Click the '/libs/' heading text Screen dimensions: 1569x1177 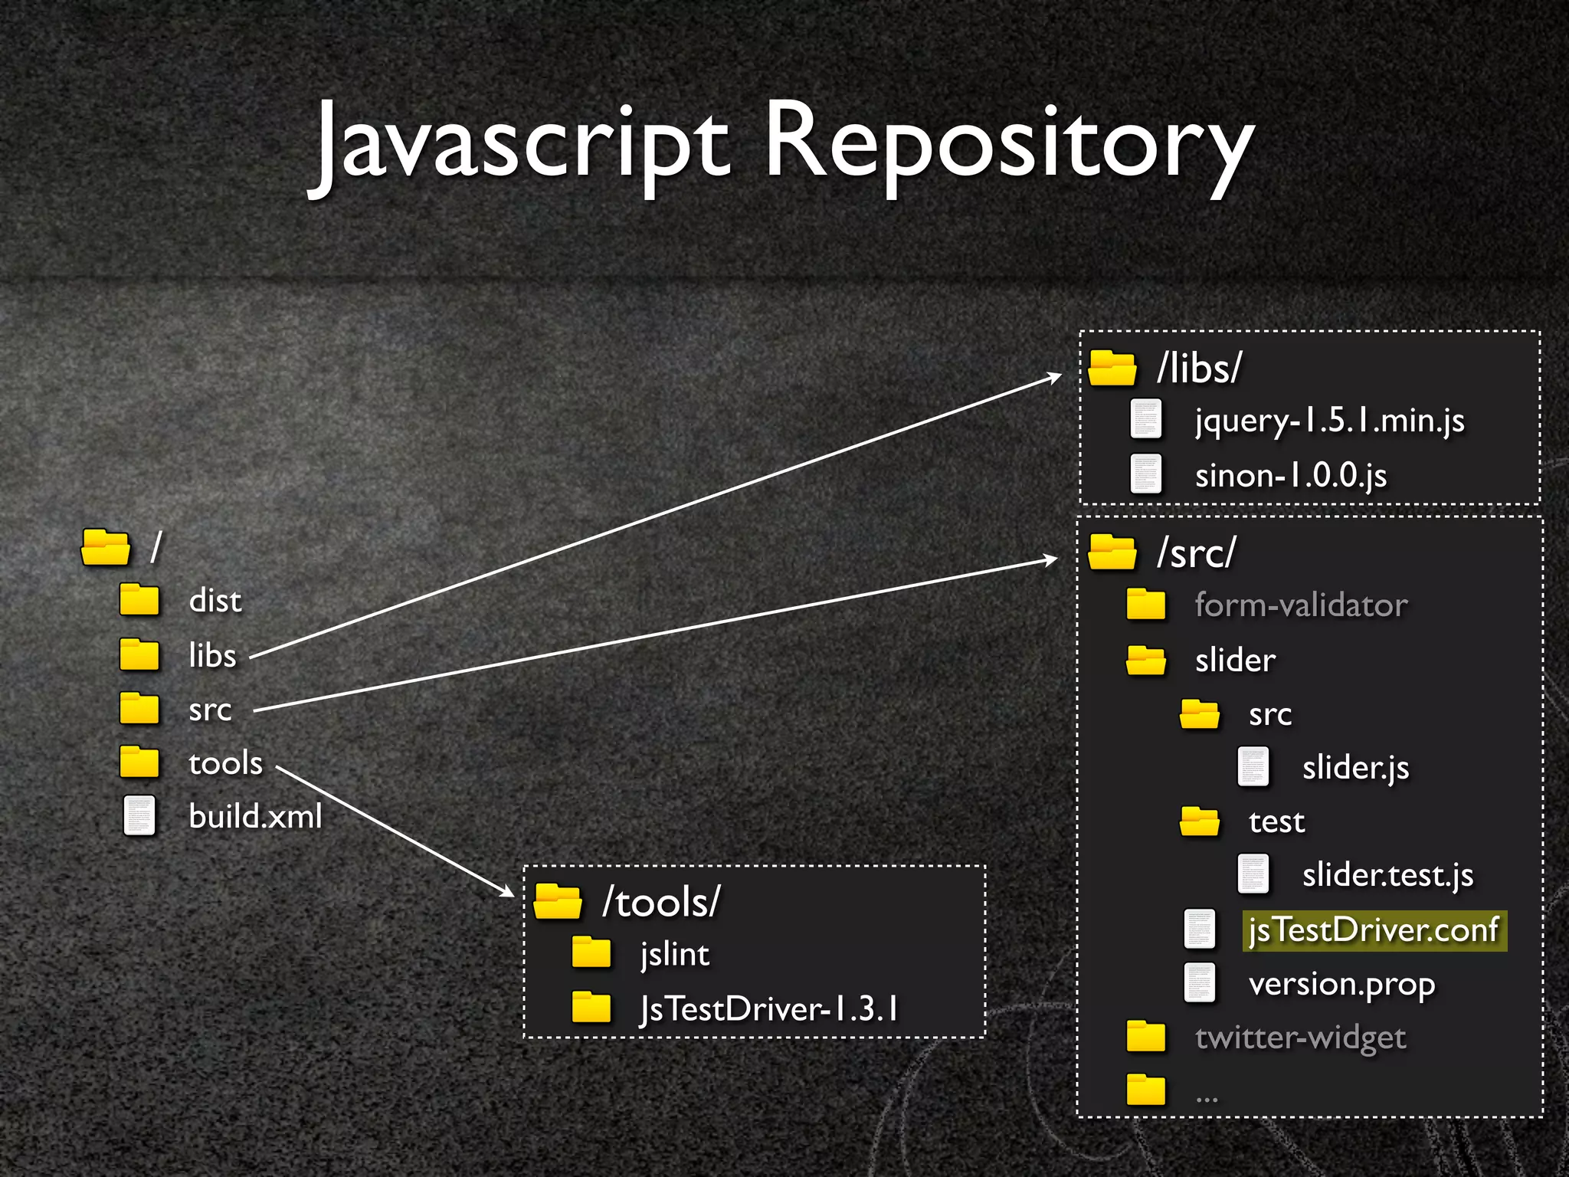click(x=1199, y=368)
